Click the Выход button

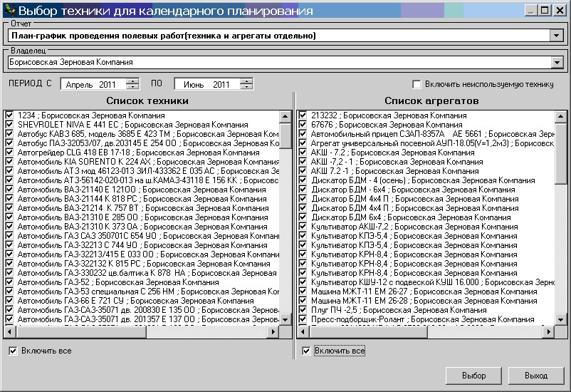(x=535, y=376)
